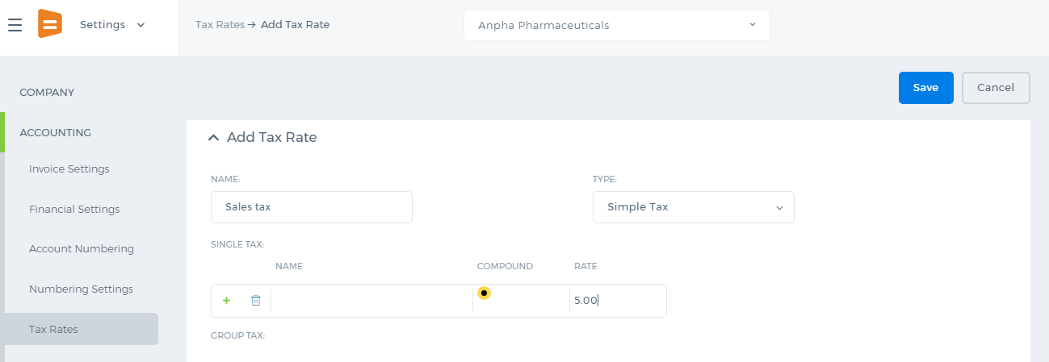Go to Invoice Settings
Screen dimensions: 1049x362
click(69, 169)
